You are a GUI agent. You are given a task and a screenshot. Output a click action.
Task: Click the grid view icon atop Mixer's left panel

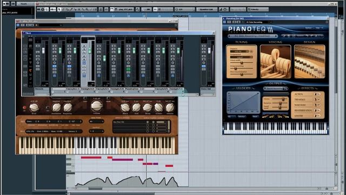pos(30,40)
